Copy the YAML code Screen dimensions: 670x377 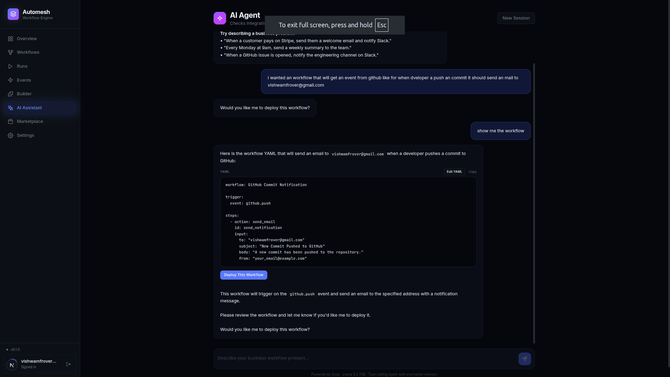pos(472,172)
